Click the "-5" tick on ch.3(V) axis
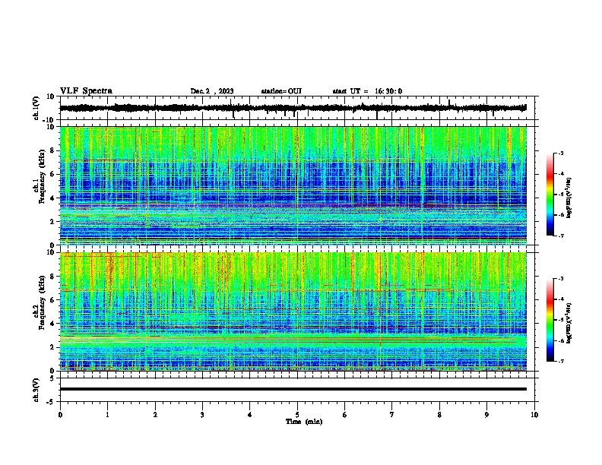Screen dimensions: 602x465 click(52, 402)
